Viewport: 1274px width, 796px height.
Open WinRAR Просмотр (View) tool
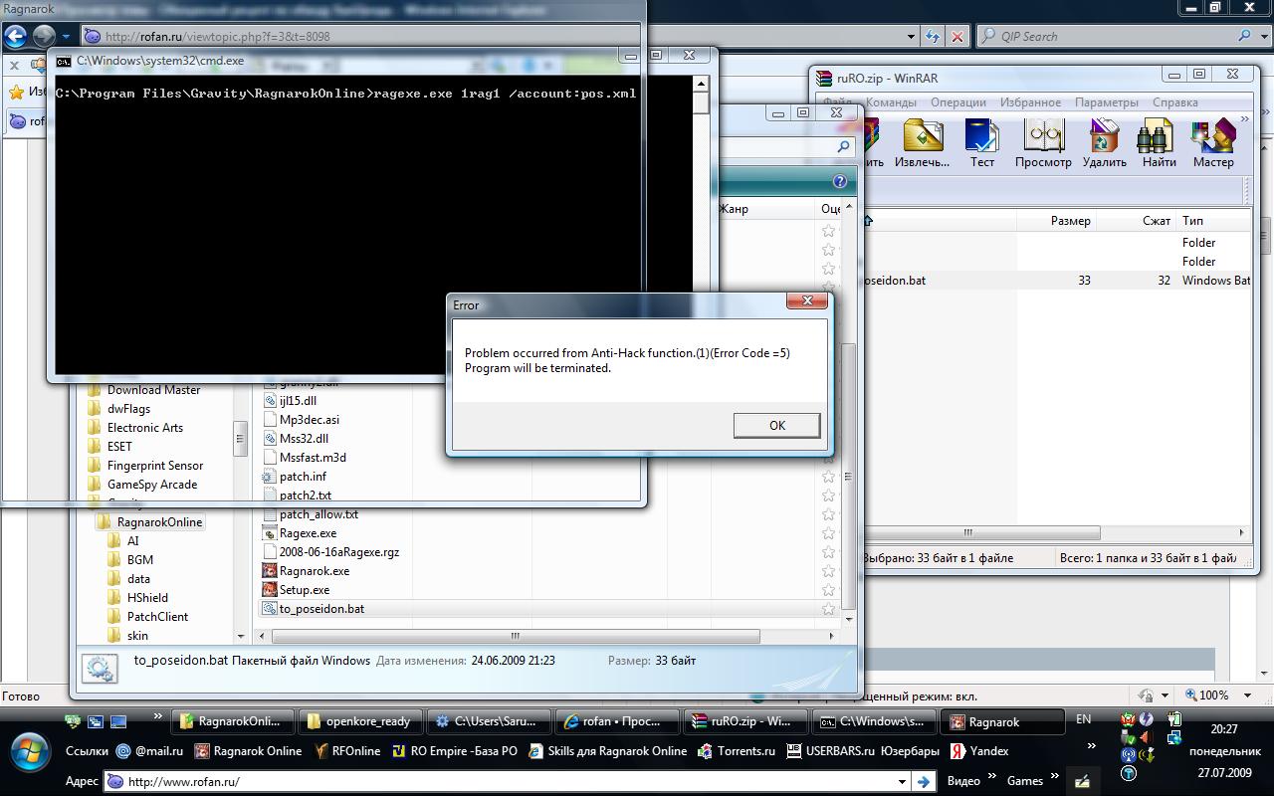tap(1043, 144)
